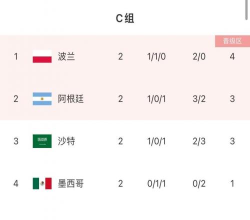
Task: Click Mexico's 0/1/1 record
Action: click(156, 183)
